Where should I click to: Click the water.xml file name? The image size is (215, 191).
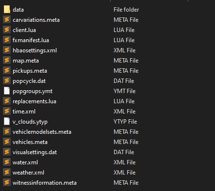coord(25,162)
